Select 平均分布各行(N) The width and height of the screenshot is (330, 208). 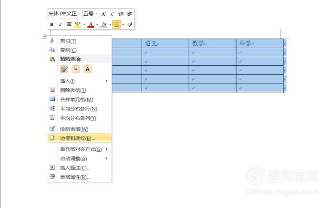(79, 109)
